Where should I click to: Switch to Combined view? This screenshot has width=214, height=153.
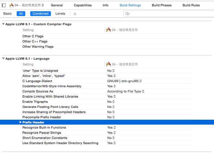pyautogui.click(x=40, y=13)
